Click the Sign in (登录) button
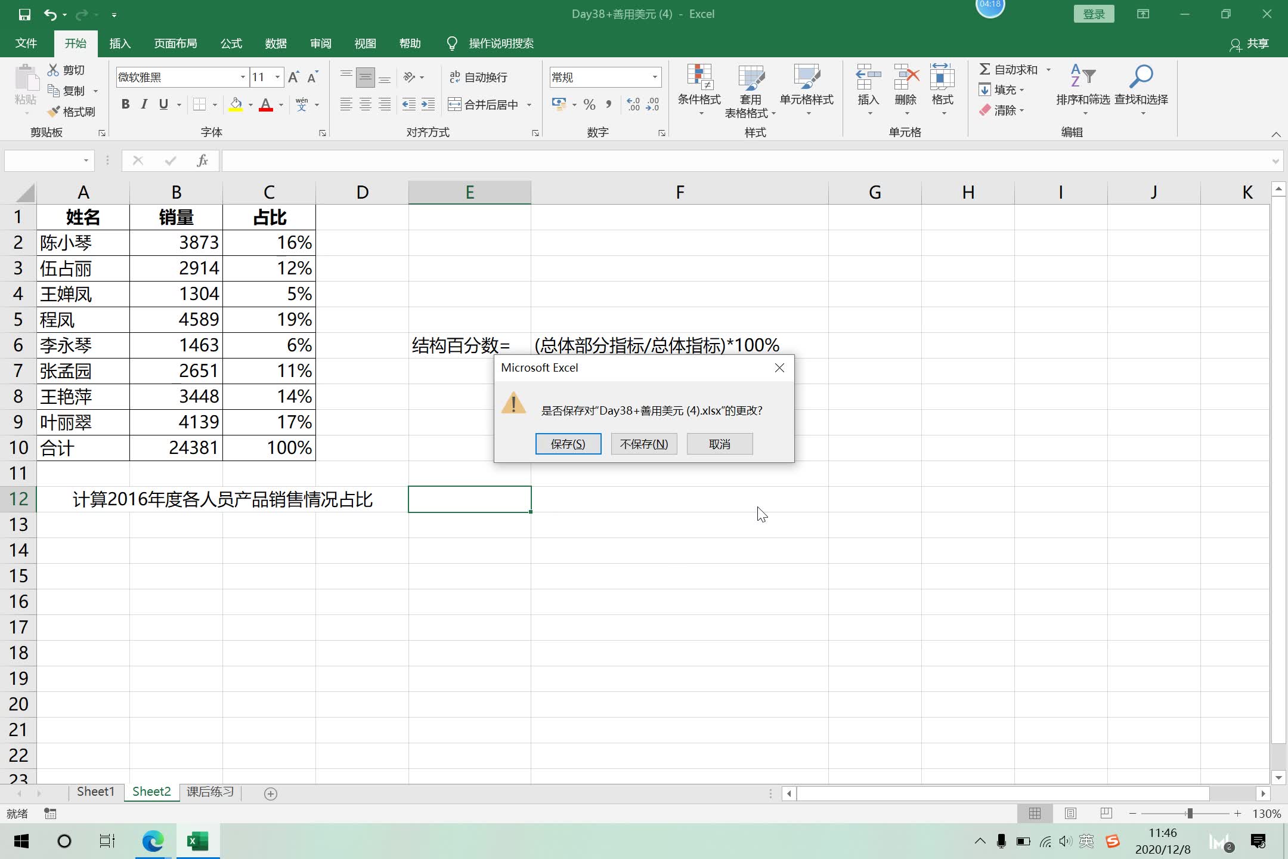The height and width of the screenshot is (859, 1288). (1094, 14)
